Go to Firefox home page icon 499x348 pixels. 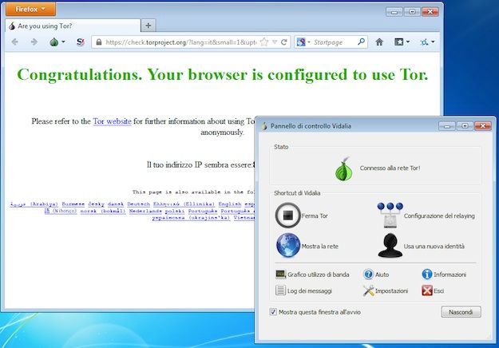379,42
